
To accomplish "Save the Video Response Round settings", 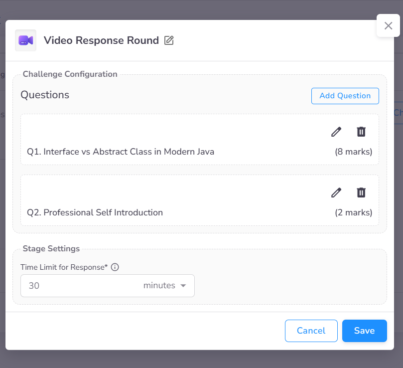I will coord(364,331).
